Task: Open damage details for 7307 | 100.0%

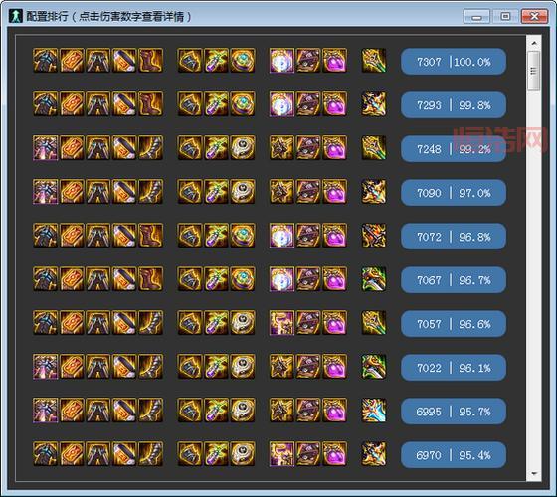Action: tap(454, 62)
